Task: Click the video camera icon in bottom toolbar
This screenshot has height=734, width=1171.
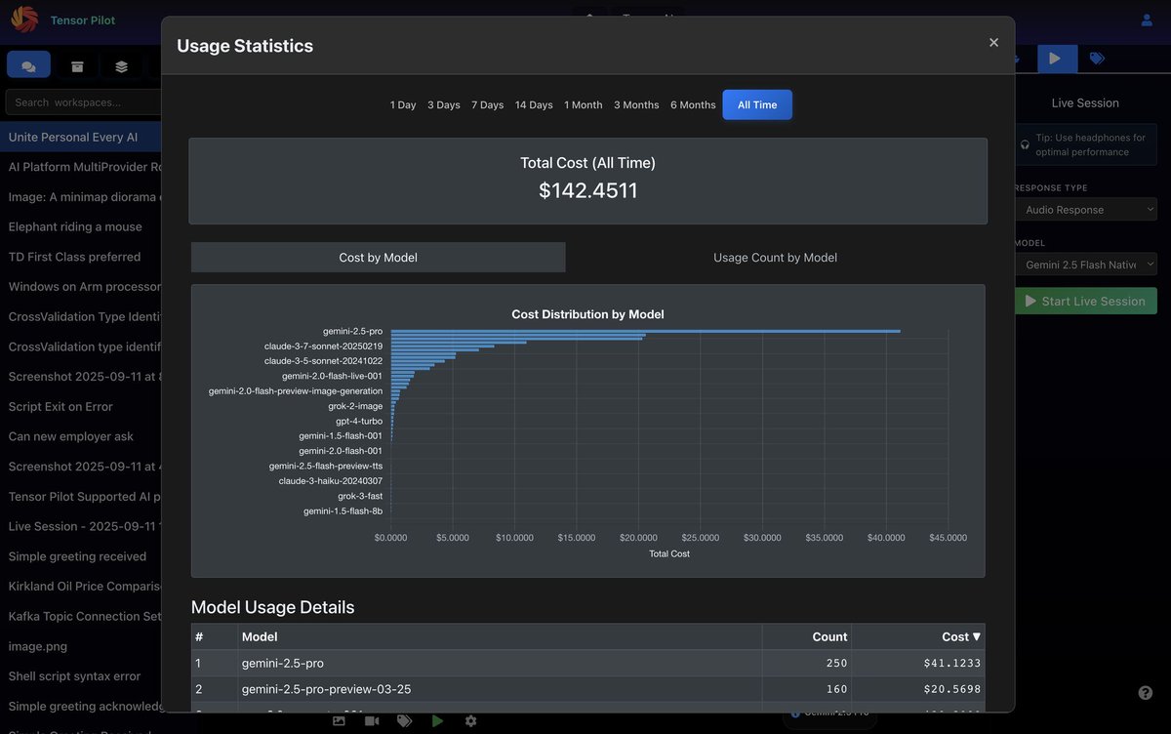Action: [372, 720]
